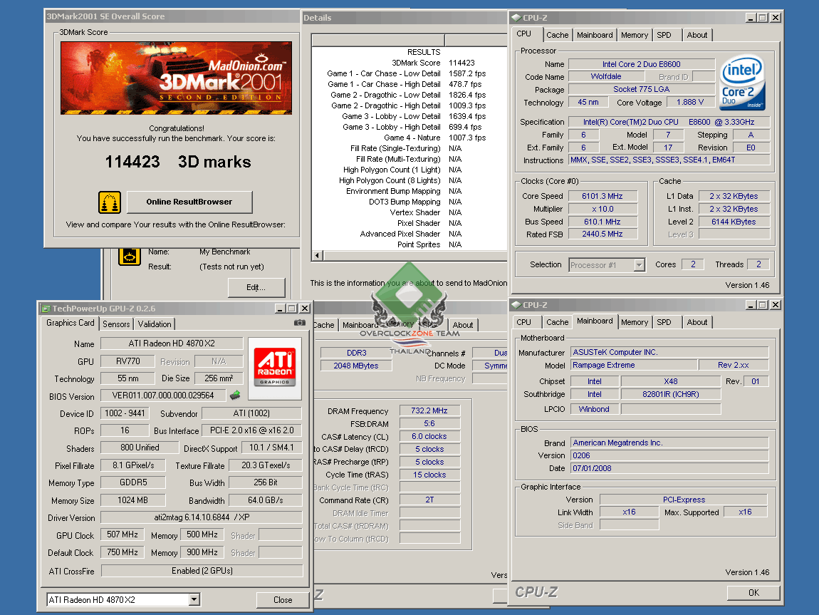Image resolution: width=819 pixels, height=615 pixels.
Task: Click the ATI Radeon Graphics logo
Action: point(275,369)
